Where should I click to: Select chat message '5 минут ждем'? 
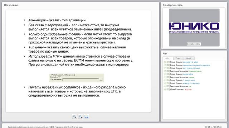click(189, 80)
